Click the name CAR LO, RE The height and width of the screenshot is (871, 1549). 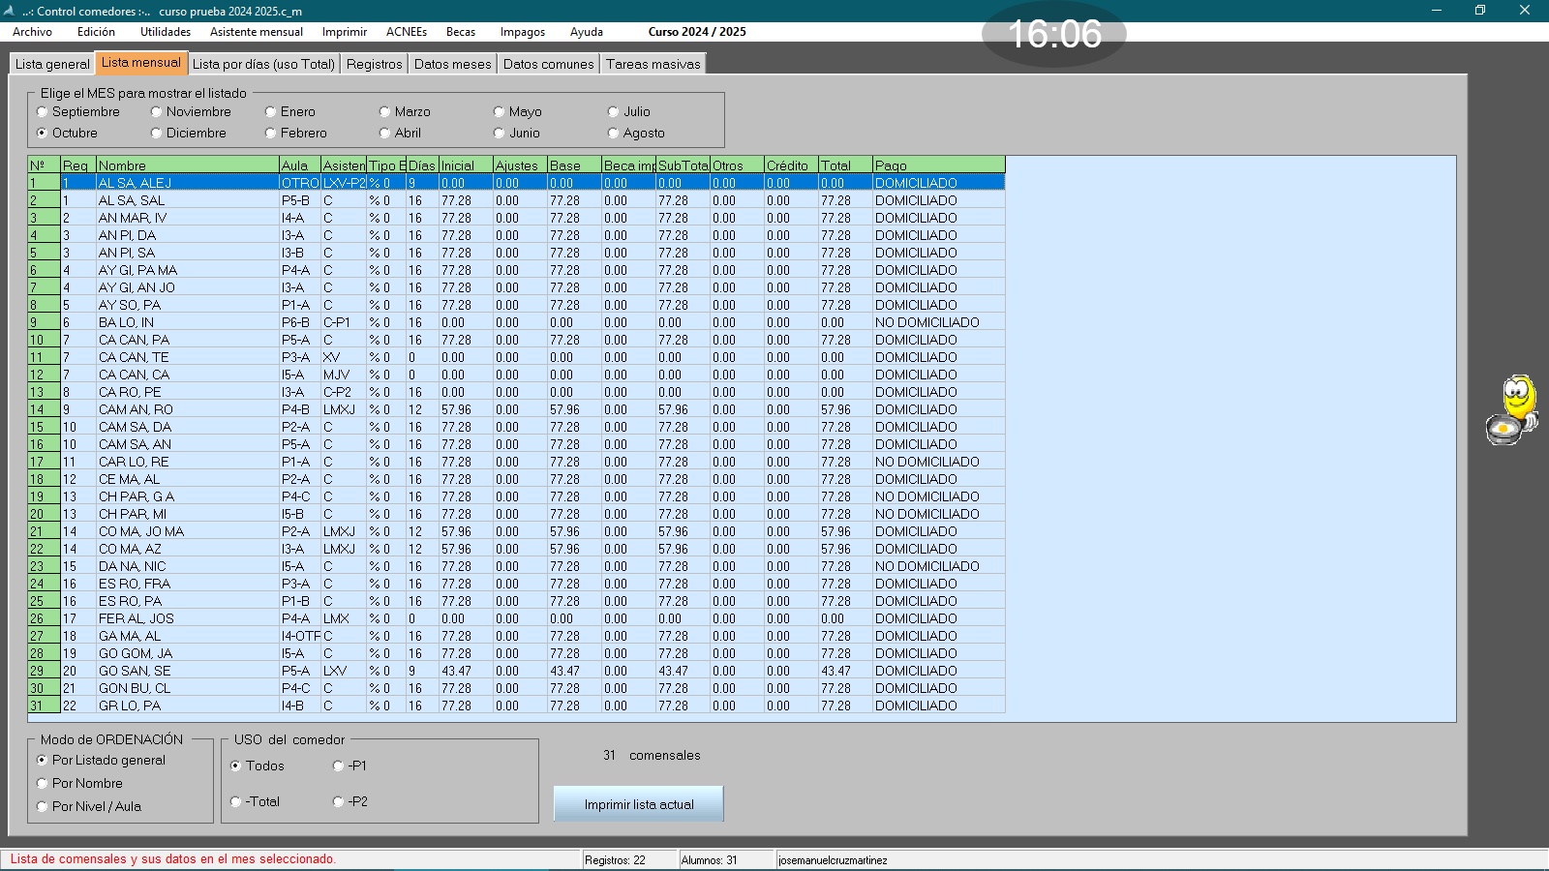(x=134, y=462)
